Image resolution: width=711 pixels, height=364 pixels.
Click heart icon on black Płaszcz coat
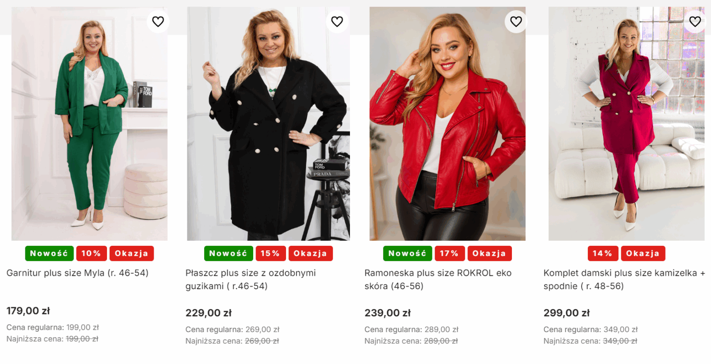click(x=337, y=21)
